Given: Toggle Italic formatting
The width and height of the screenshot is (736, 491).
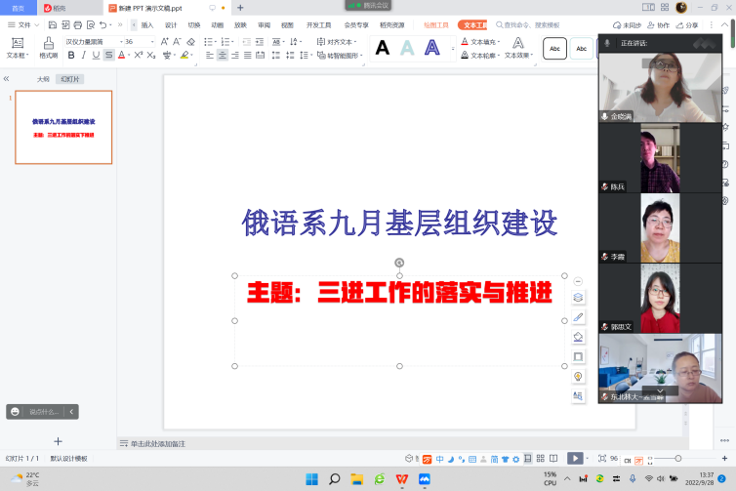Looking at the screenshot, I should coord(84,55).
